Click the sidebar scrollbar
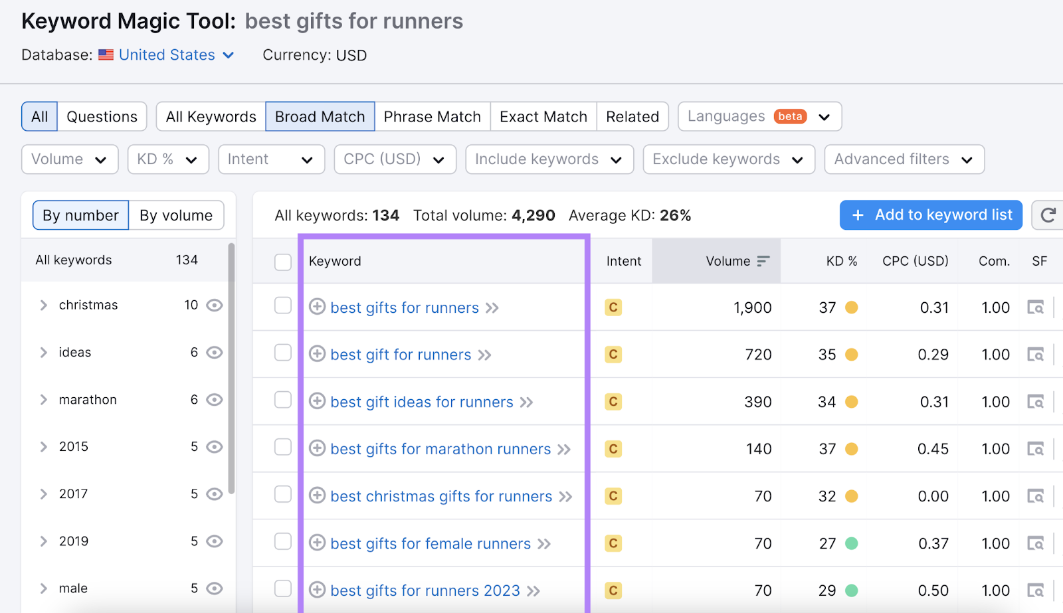The image size is (1063, 613). 232,332
